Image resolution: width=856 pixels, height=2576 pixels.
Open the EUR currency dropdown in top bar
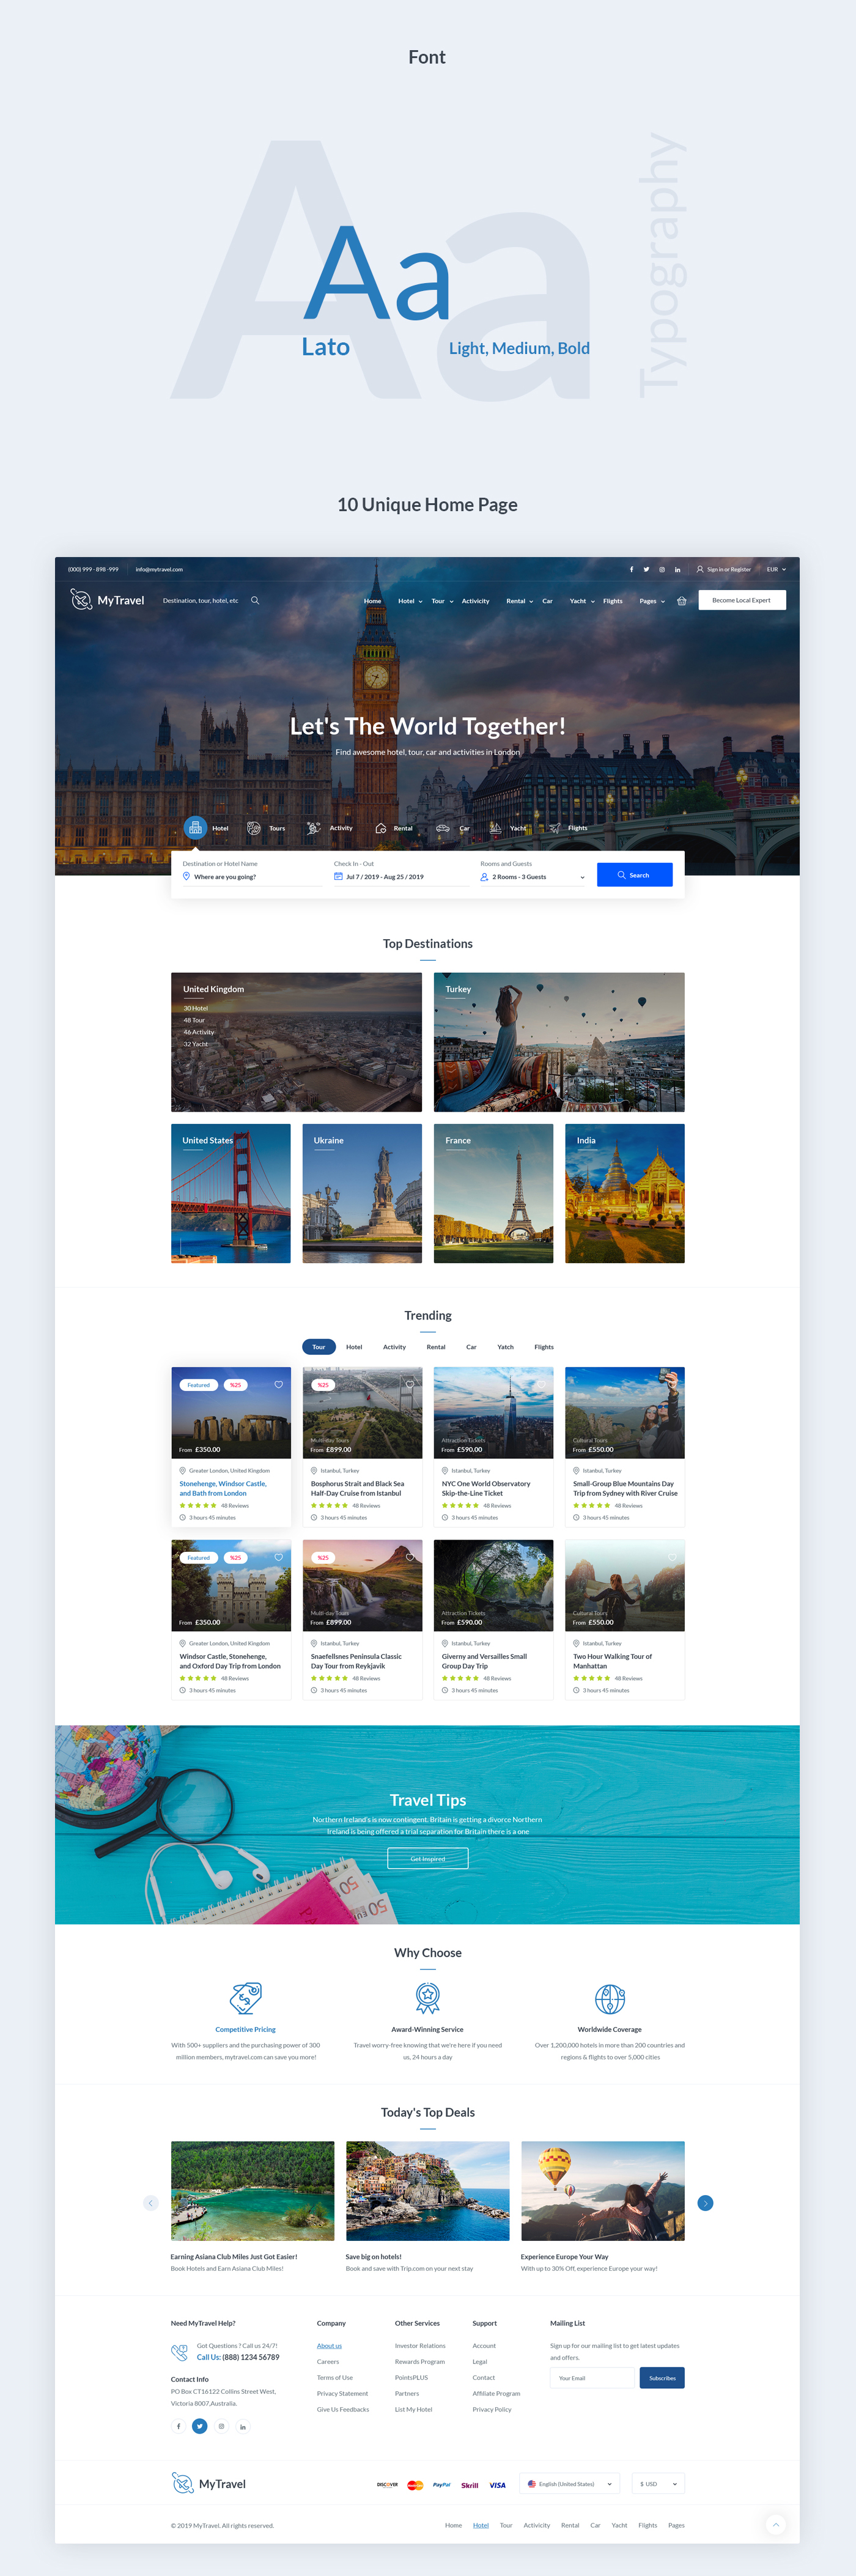776,569
